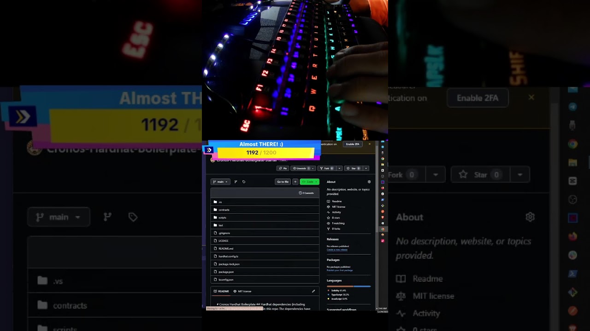Open the green Code dropdown
Image resolution: width=590 pixels, height=331 pixels.
309,182
